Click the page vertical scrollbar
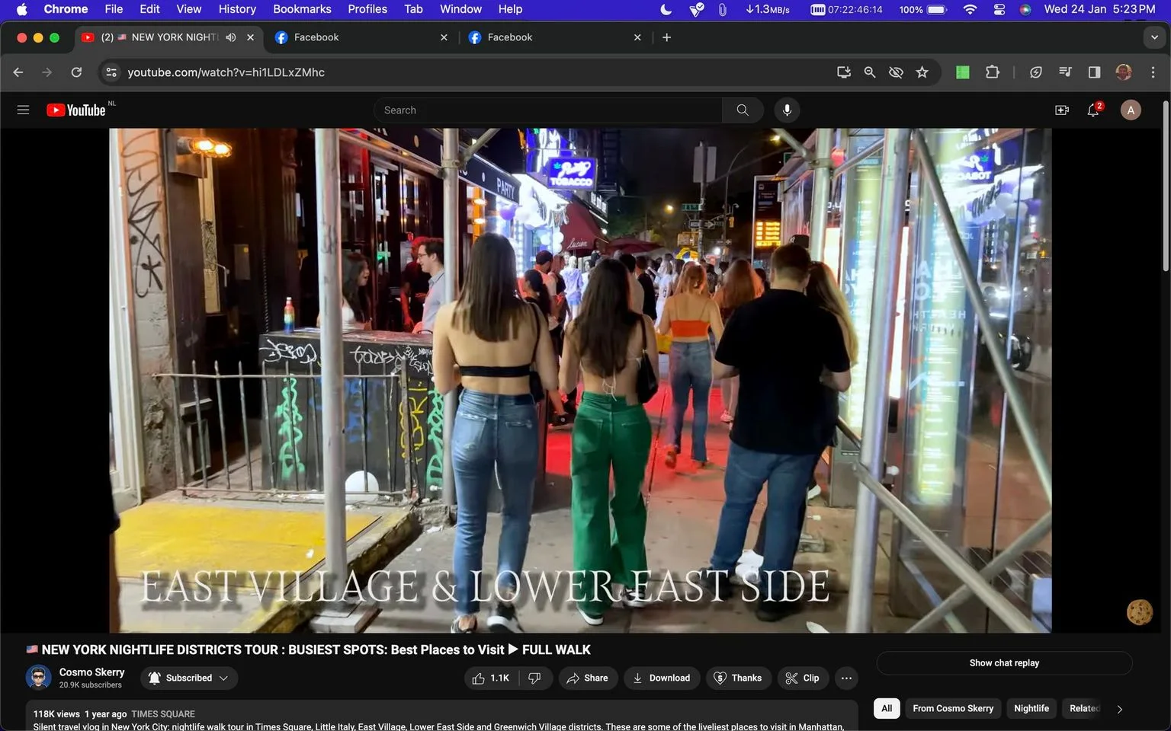Viewport: 1171px width, 731px height. [x=1166, y=187]
